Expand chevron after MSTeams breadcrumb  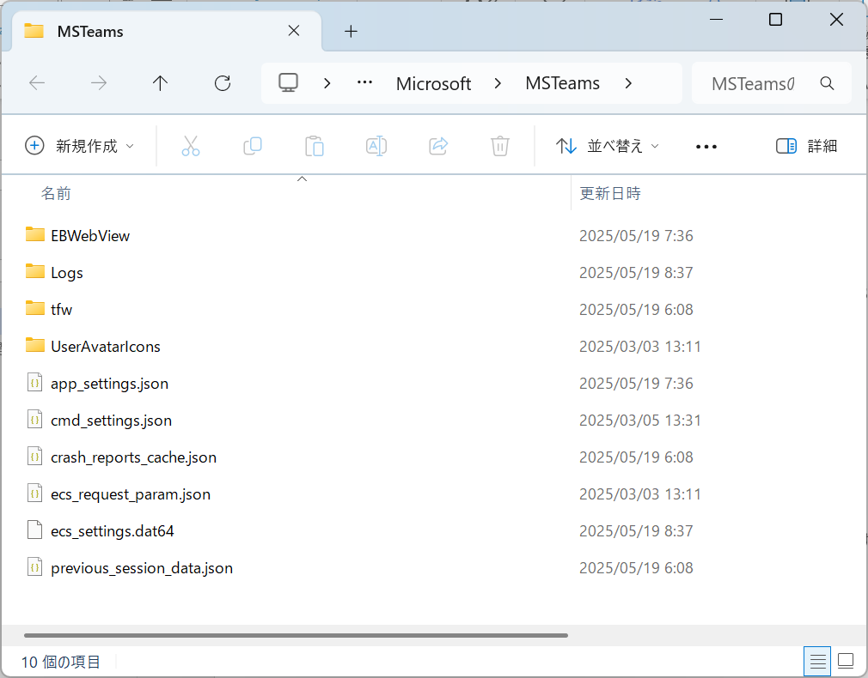(x=628, y=83)
